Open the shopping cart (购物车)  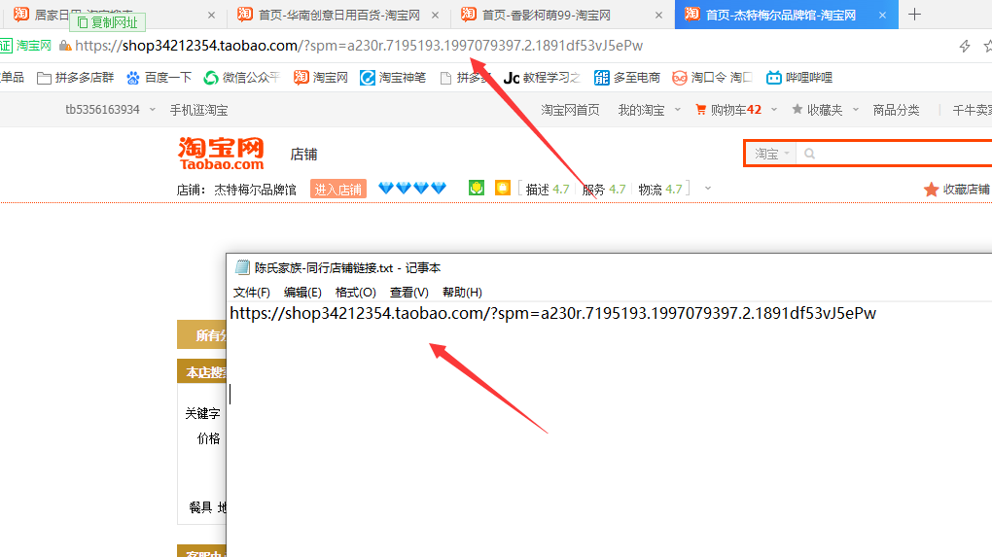click(x=728, y=110)
